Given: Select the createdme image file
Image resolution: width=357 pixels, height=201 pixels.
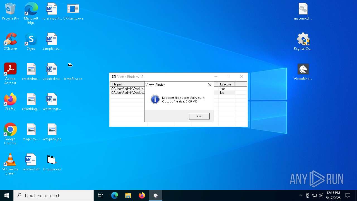Looking at the screenshot, I should tap(31, 72).
